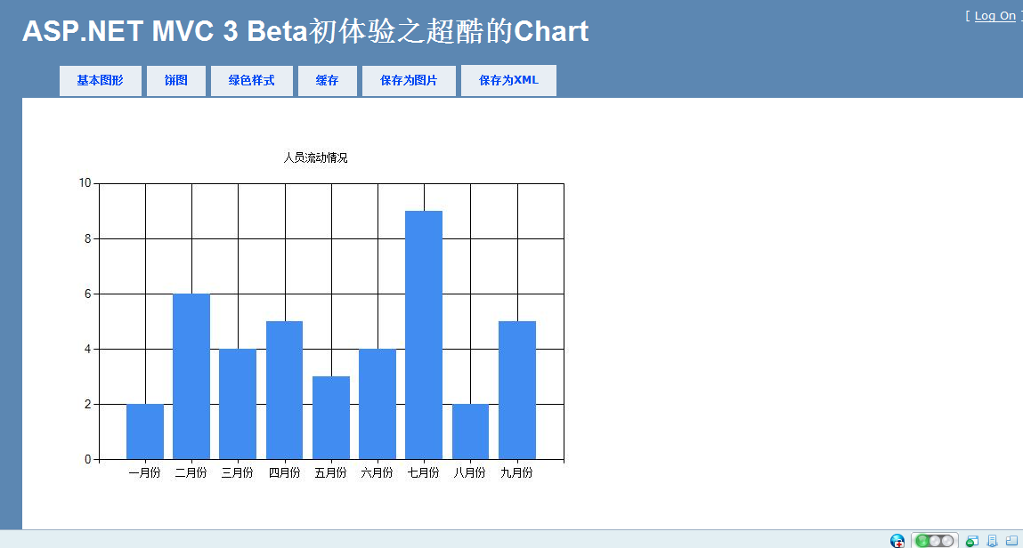
Task: Click the download document status icon
Action: click(x=993, y=541)
